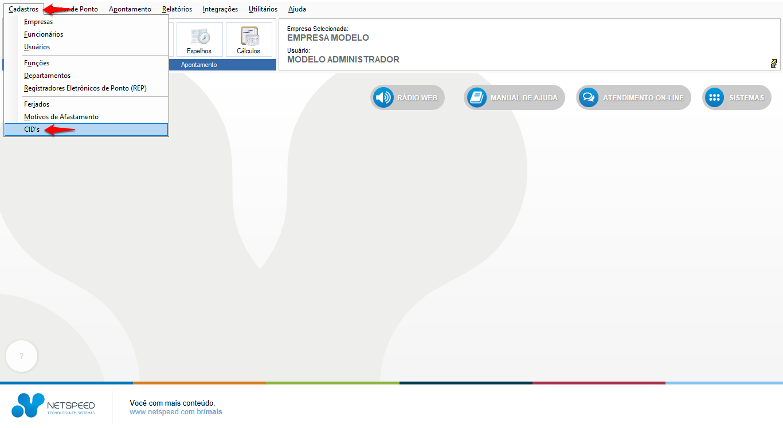Open Registradores Eletrônicos de Ponto (REP)

tap(85, 88)
